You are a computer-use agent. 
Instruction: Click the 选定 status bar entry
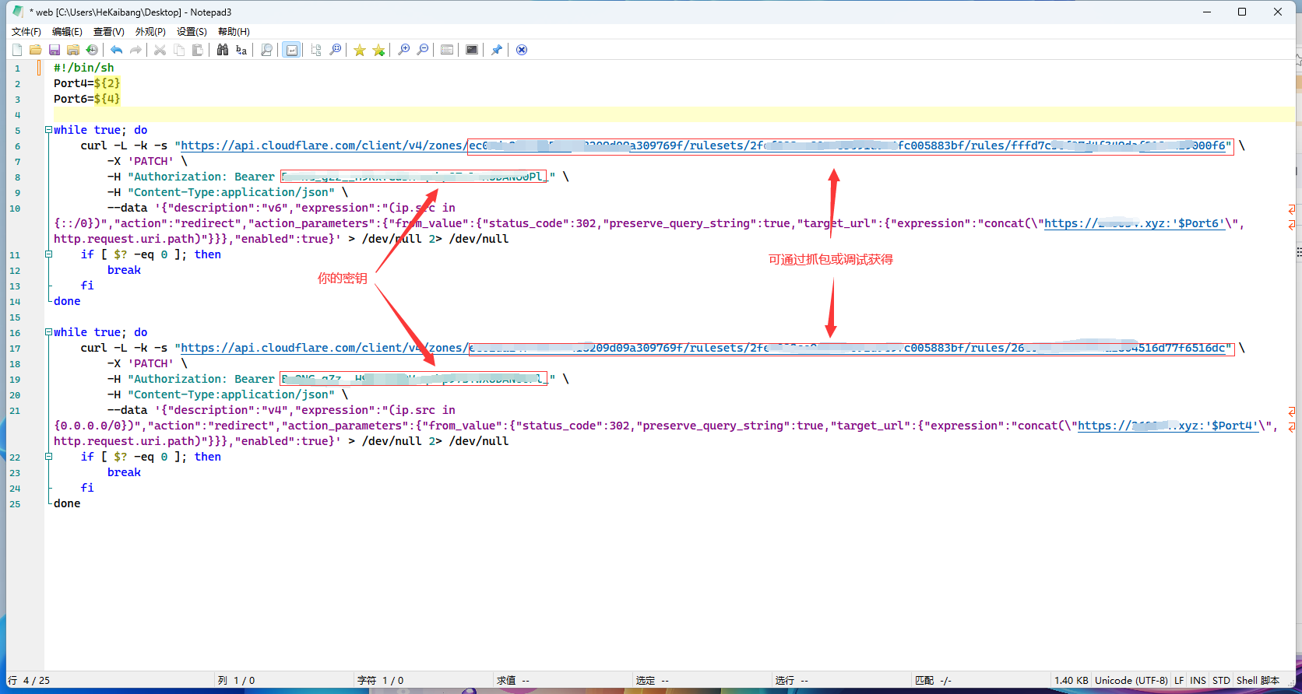point(653,680)
